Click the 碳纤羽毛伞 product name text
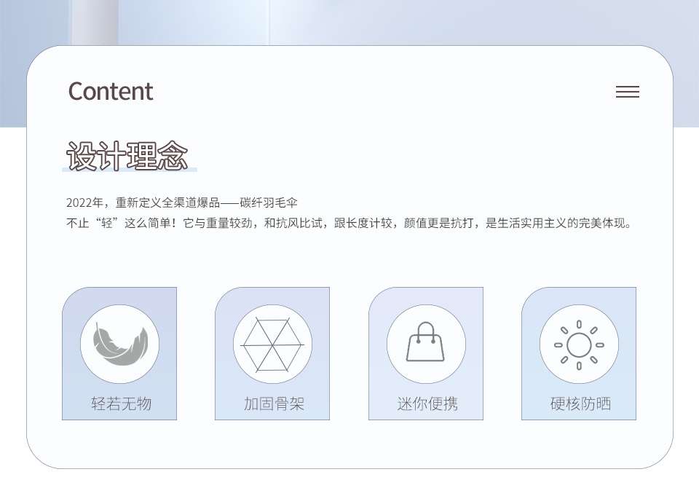This screenshot has height=504, width=699. pos(269,202)
